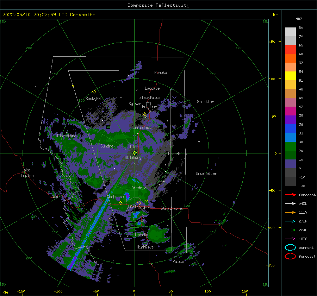317x296 pixels.
Task: Click the slate purple 10-0 dBZ swatch
Action: coord(290,164)
